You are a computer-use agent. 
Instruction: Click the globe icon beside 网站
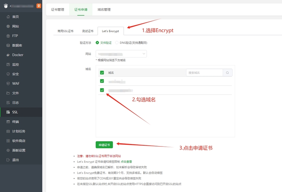[8, 26]
